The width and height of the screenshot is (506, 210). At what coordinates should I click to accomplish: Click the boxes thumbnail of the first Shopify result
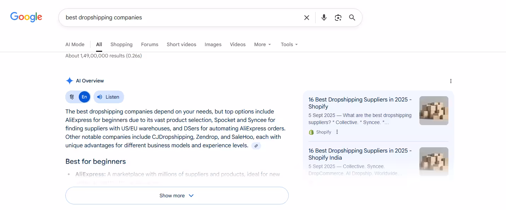pos(434,111)
